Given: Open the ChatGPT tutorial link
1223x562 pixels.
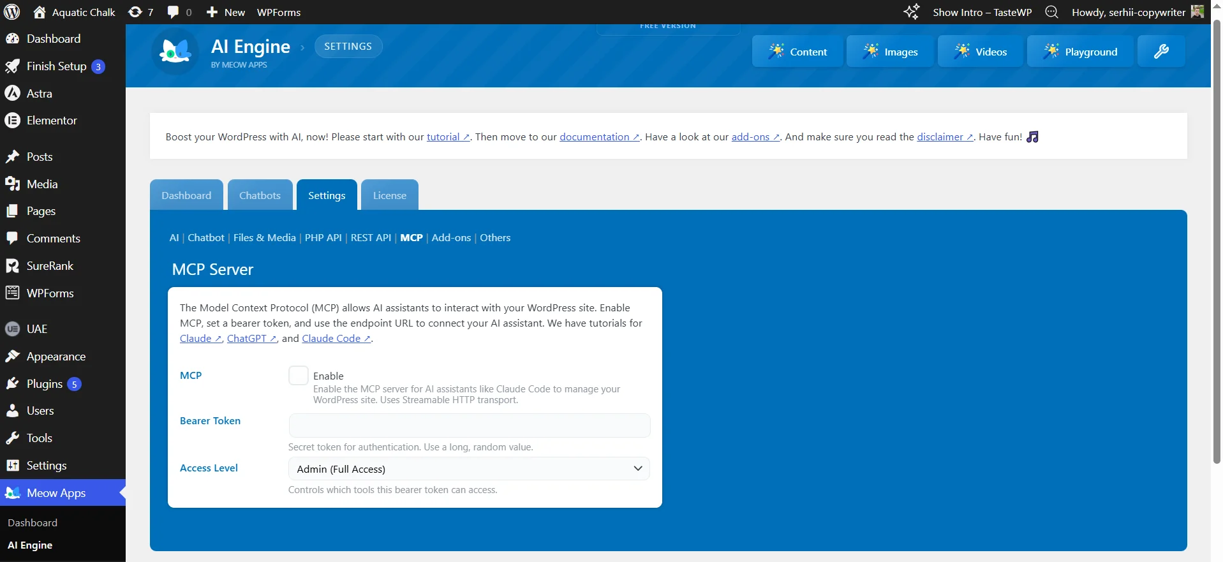Looking at the screenshot, I should (251, 339).
